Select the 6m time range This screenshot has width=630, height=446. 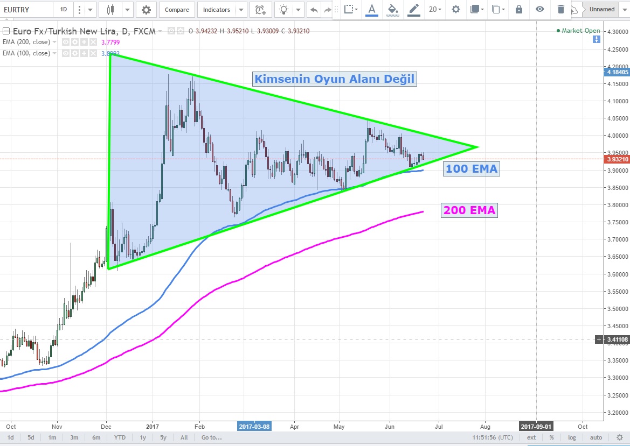tap(96, 437)
